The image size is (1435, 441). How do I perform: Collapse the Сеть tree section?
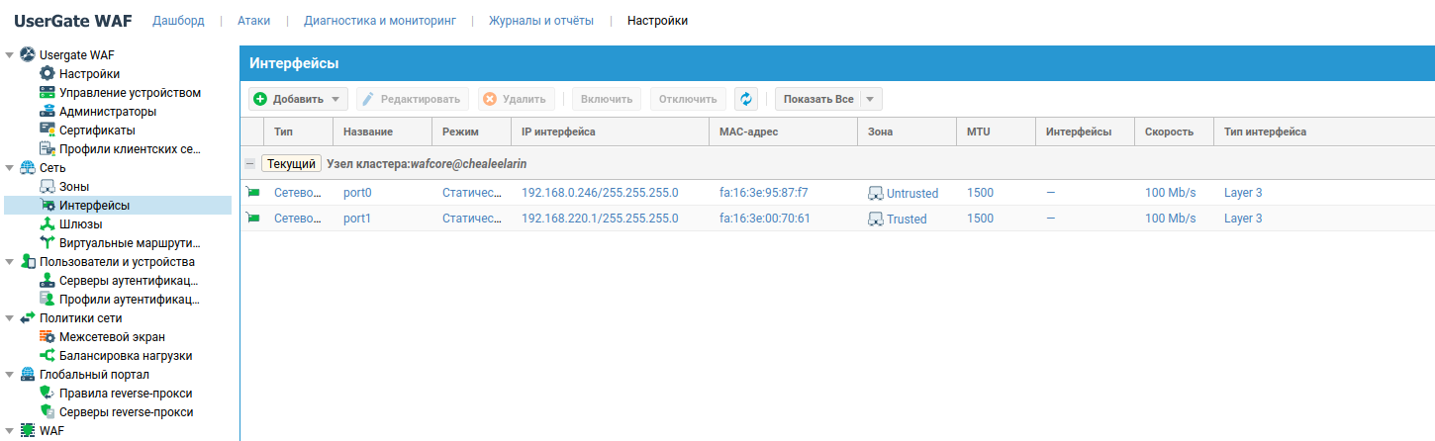(x=10, y=167)
